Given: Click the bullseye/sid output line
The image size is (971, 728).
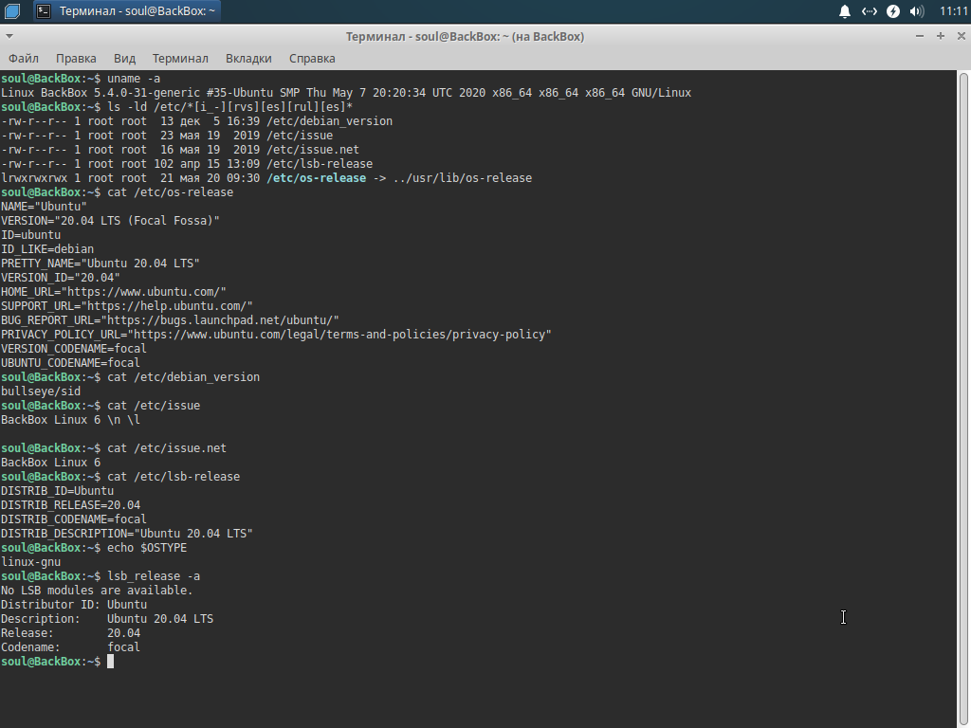Looking at the screenshot, I should (x=41, y=391).
